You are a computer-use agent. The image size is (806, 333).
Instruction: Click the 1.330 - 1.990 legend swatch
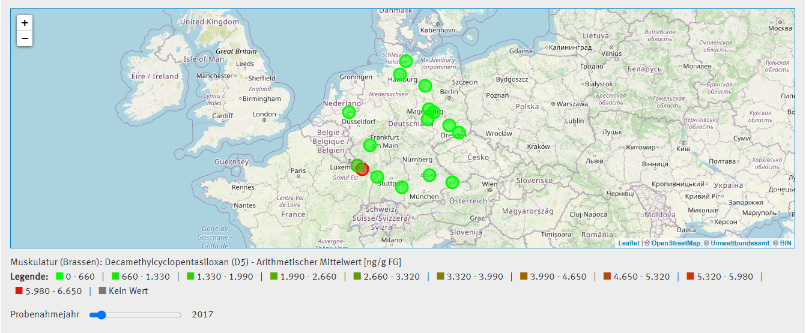tap(190, 277)
